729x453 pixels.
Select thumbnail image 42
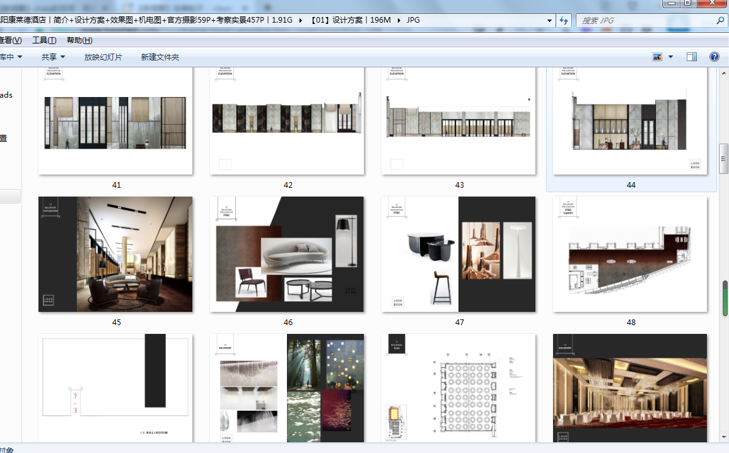pos(287,121)
